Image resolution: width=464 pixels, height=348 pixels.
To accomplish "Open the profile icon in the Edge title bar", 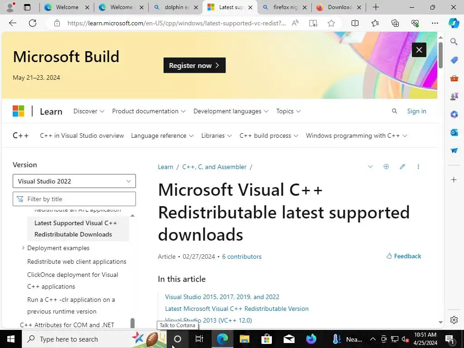I will [x=10, y=7].
